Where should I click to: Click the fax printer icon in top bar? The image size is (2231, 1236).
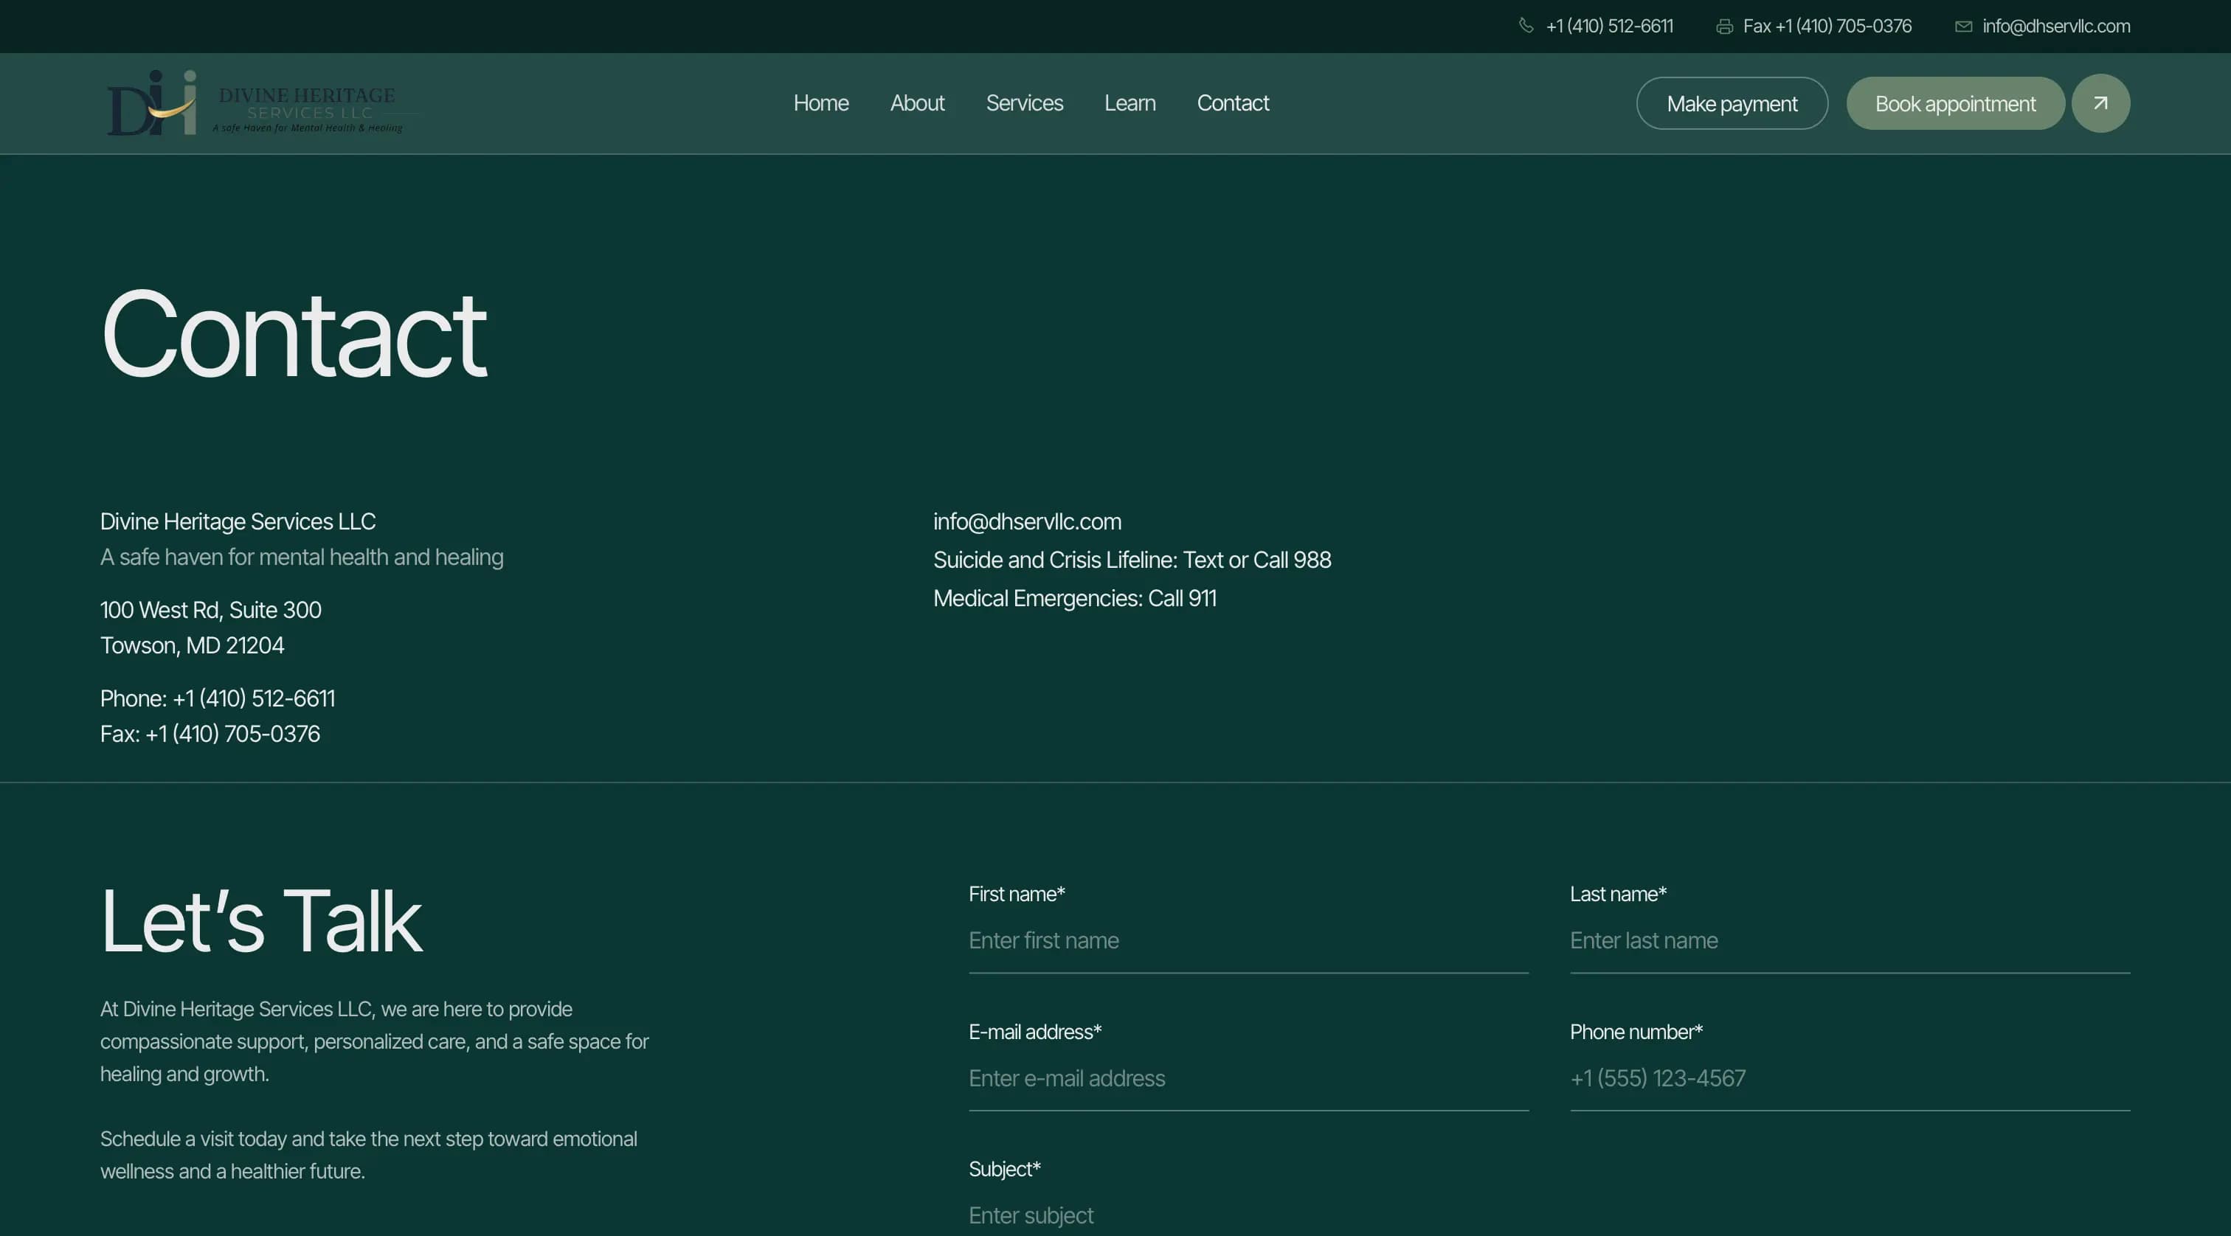(x=1724, y=27)
